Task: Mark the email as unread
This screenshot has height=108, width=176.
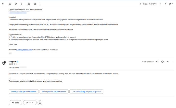Action: tap(29, 4)
